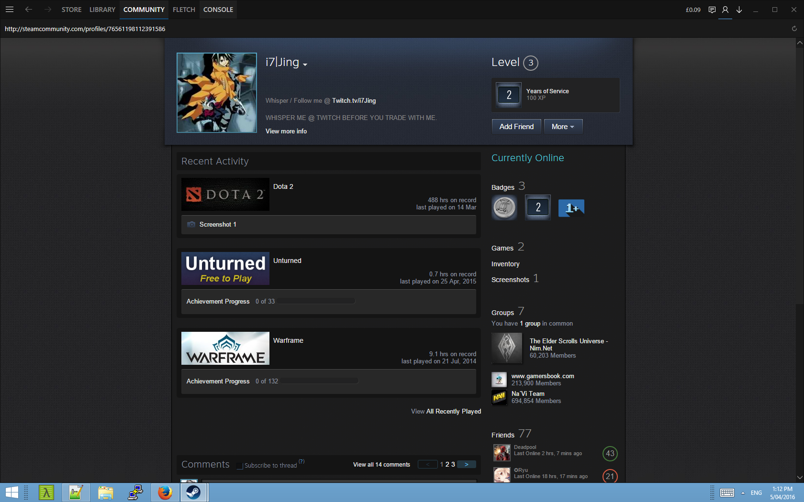Click the Community Ambassador badge icon
804x502 pixels.
504,207
